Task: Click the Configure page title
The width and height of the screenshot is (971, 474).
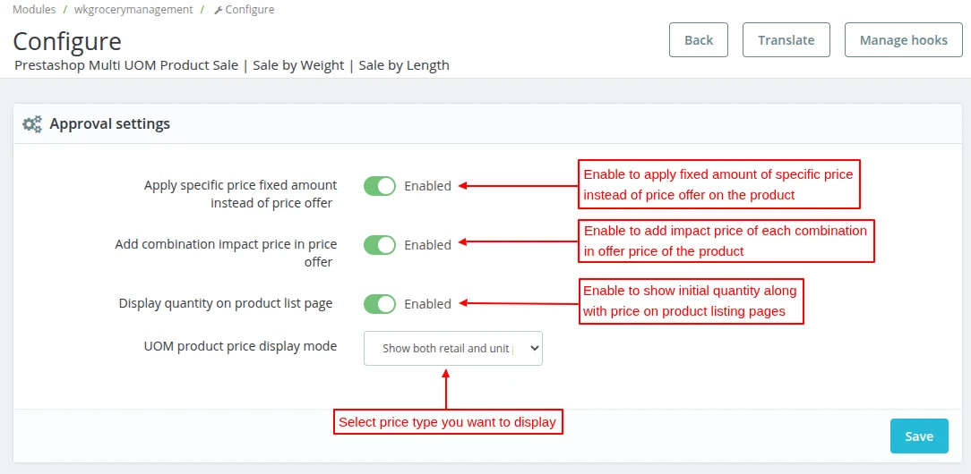Action: coord(67,41)
